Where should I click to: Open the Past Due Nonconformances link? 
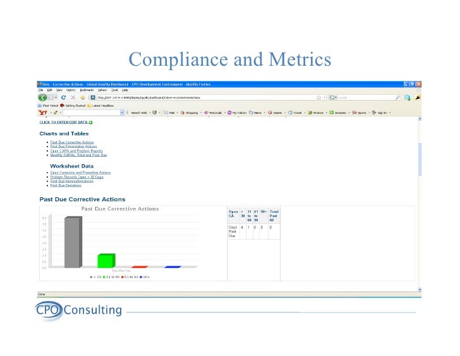(72, 181)
